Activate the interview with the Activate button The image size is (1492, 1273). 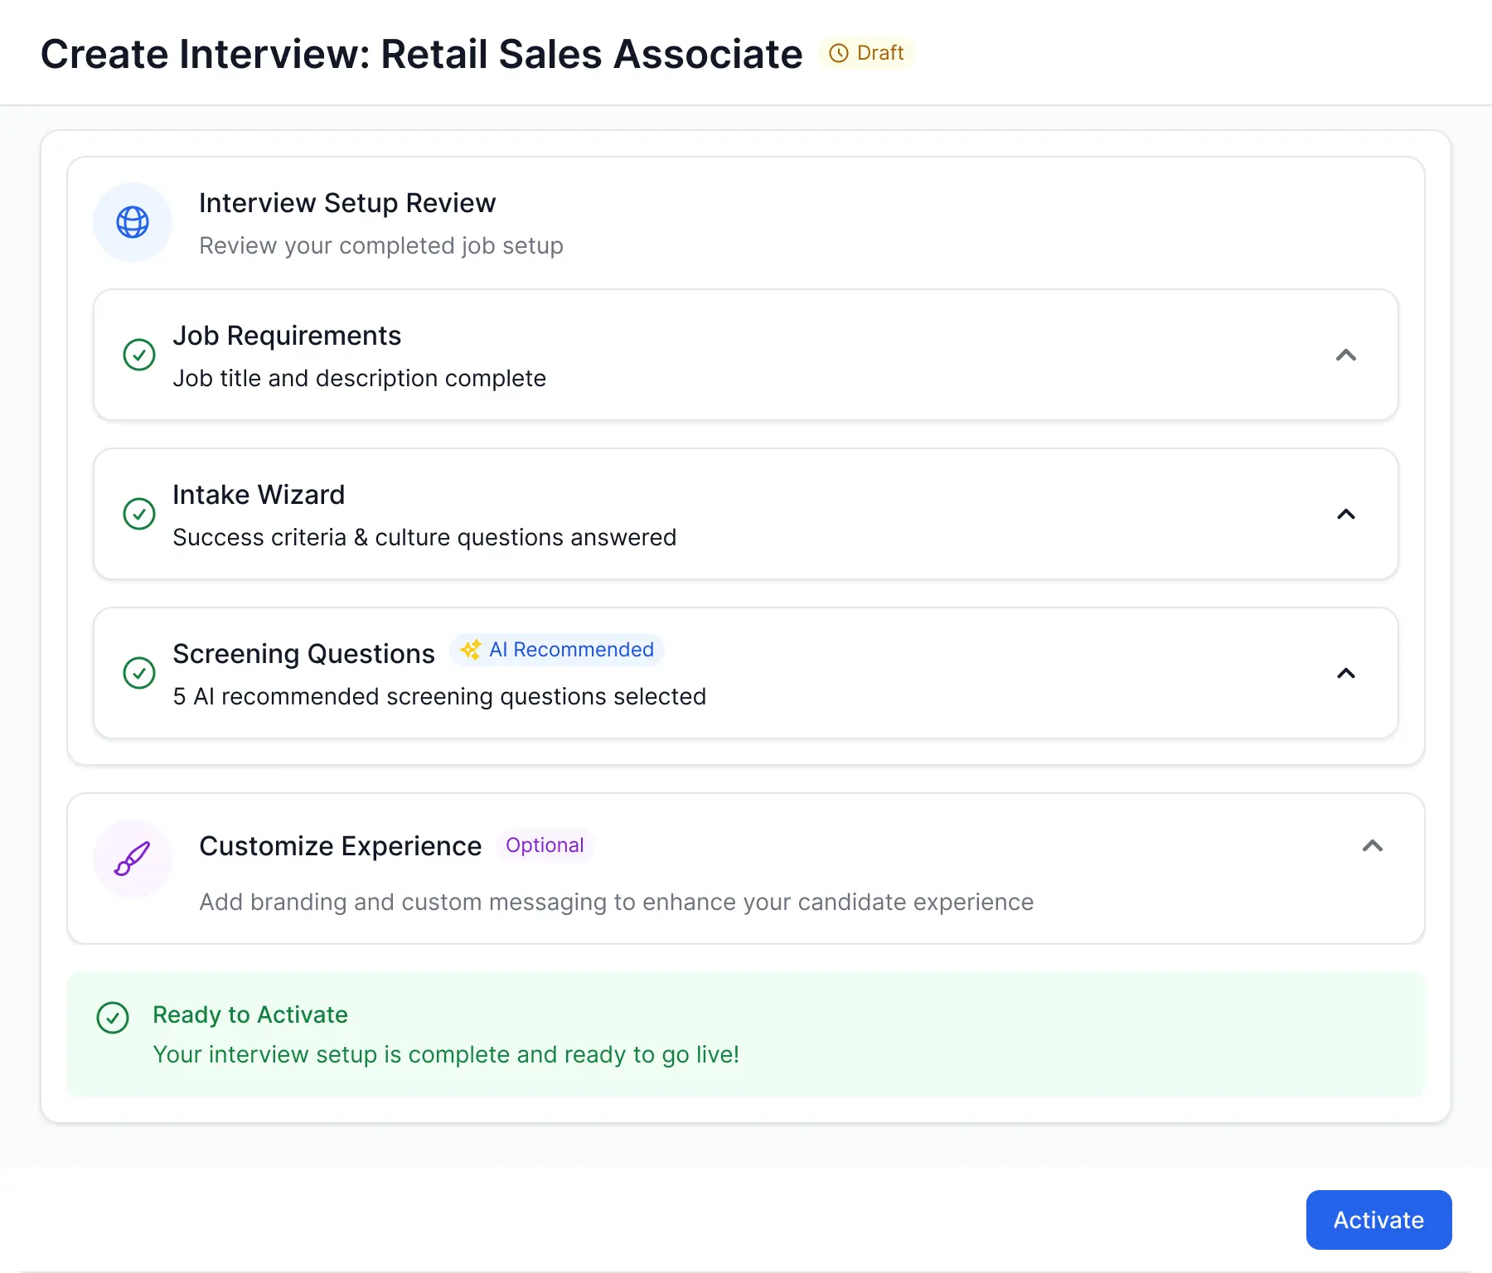pyautogui.click(x=1378, y=1220)
